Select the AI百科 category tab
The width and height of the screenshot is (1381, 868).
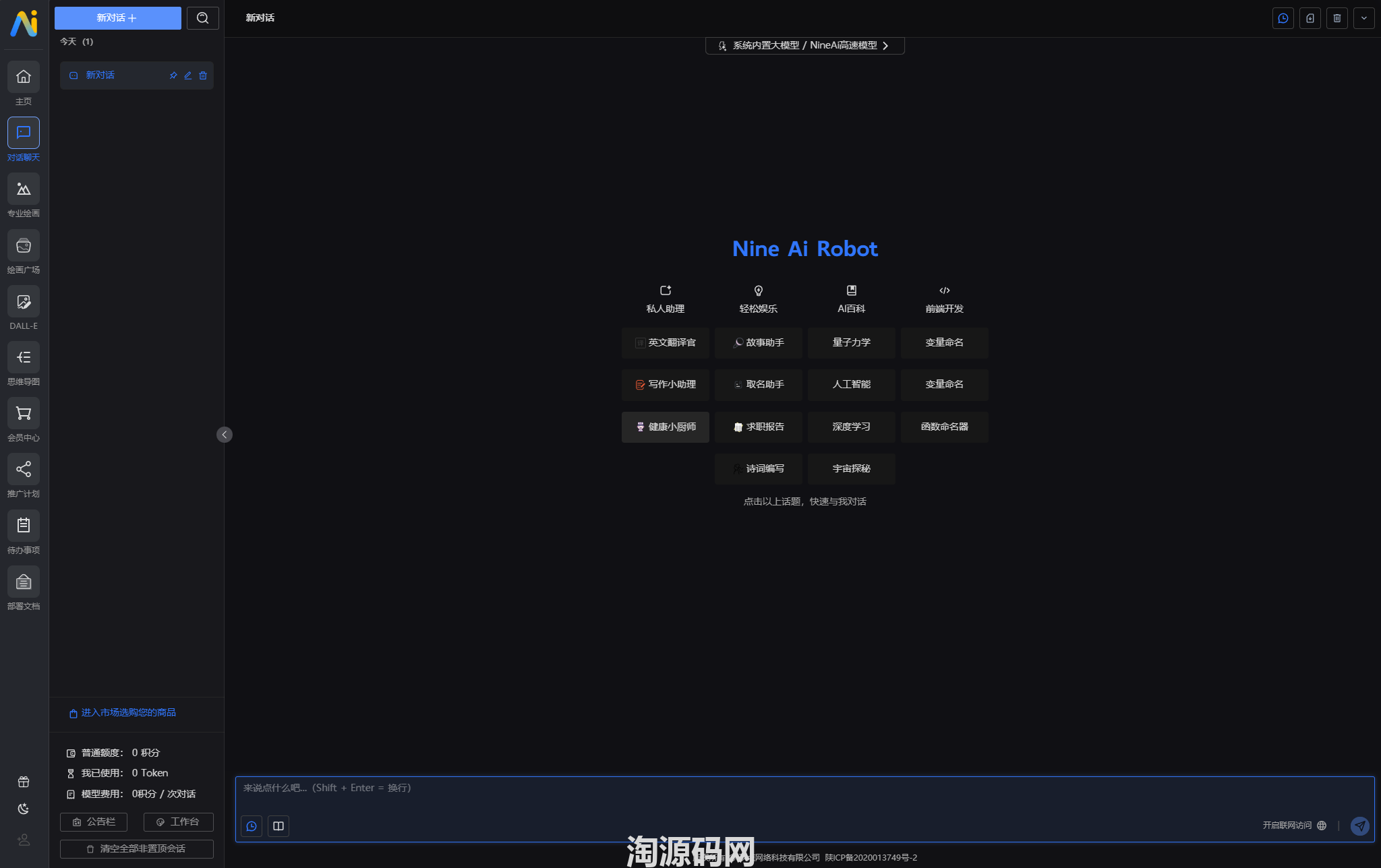click(x=852, y=299)
